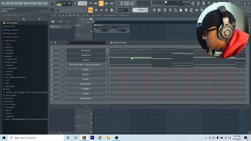Show current project tab in Browser header
Viewport: 251px width, 141px height.
point(24,19)
